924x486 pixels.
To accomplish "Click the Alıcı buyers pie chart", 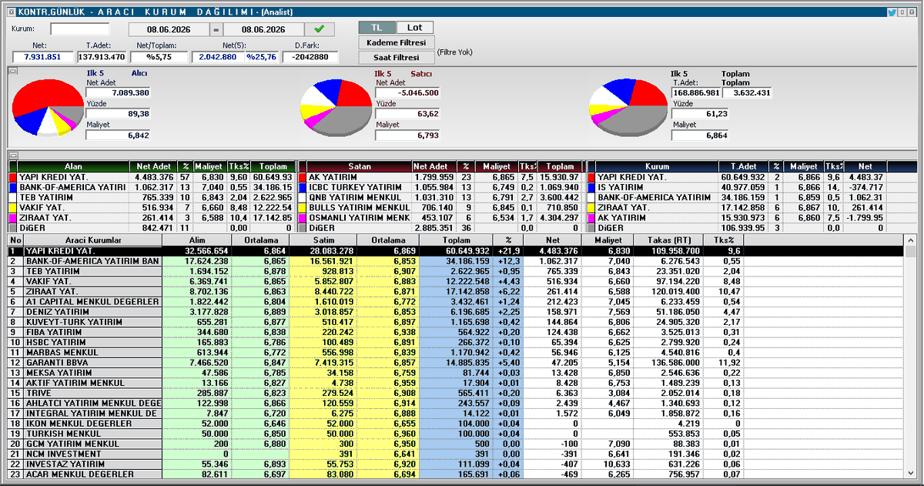I will (x=48, y=108).
